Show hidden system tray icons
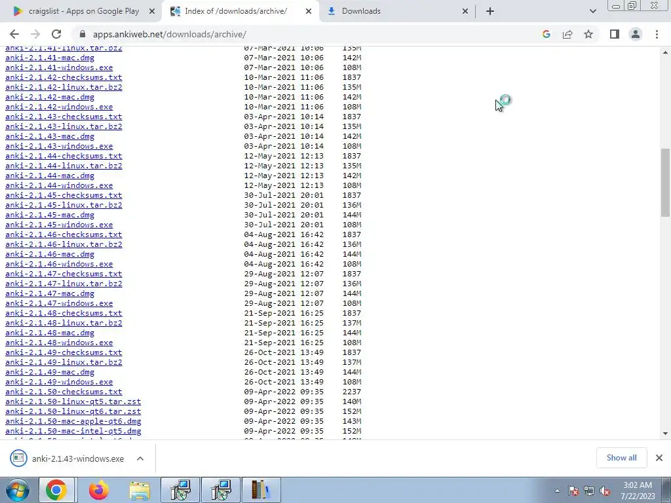 [x=557, y=491]
